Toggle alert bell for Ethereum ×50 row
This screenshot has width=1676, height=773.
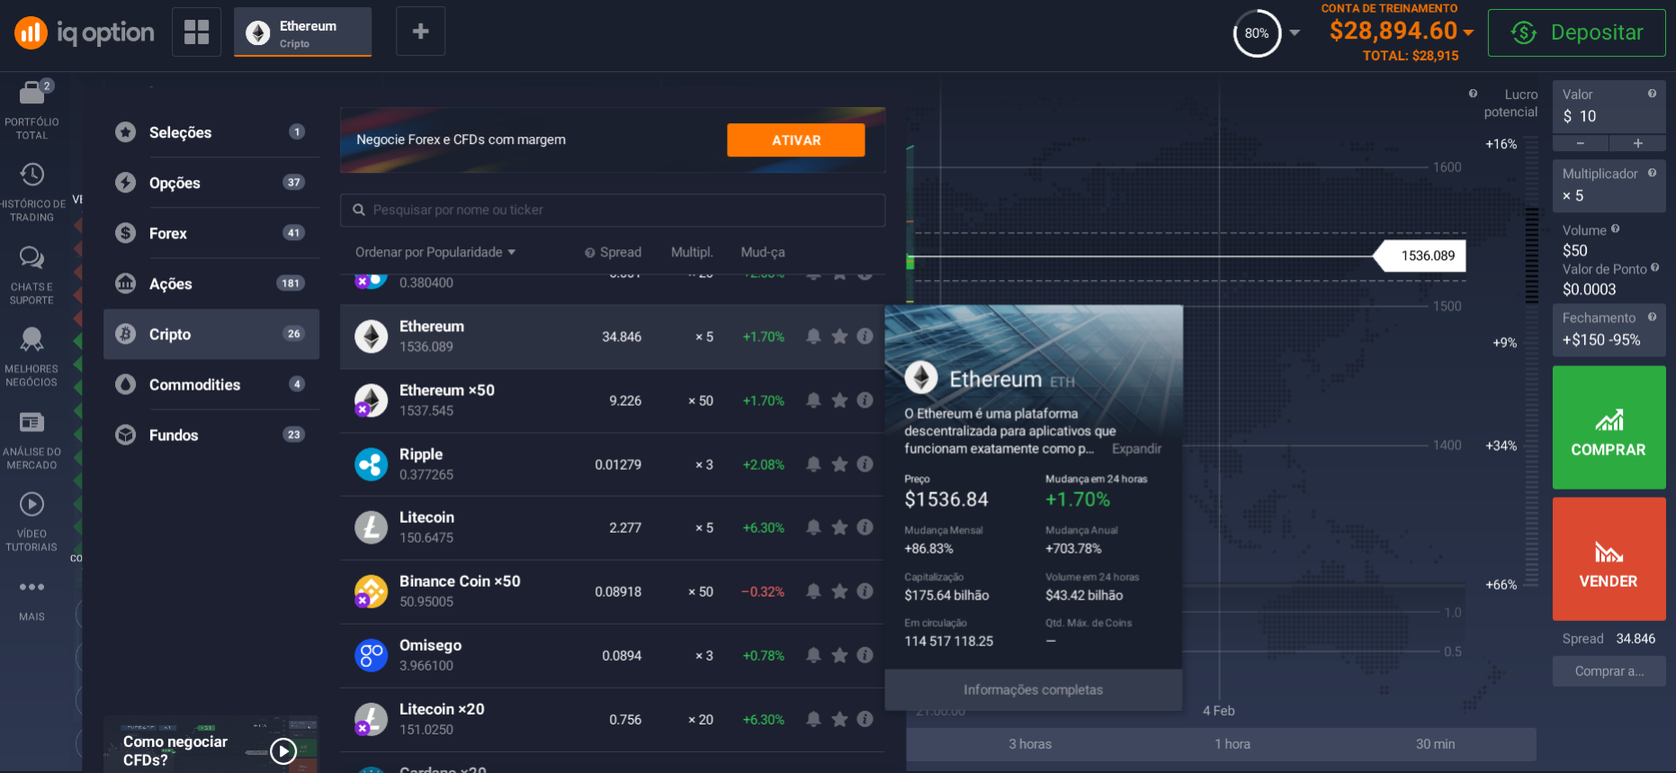pos(813,400)
